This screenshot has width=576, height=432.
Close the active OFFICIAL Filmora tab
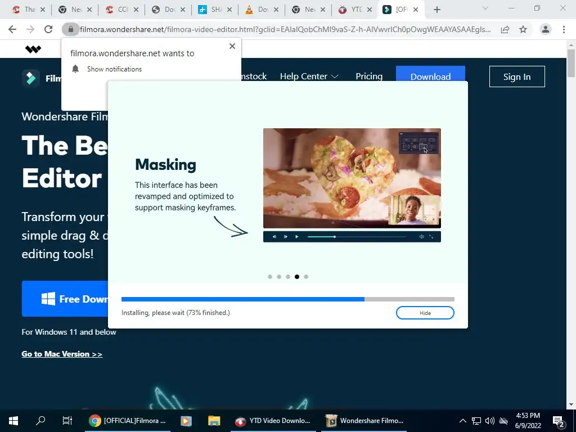tap(416, 10)
